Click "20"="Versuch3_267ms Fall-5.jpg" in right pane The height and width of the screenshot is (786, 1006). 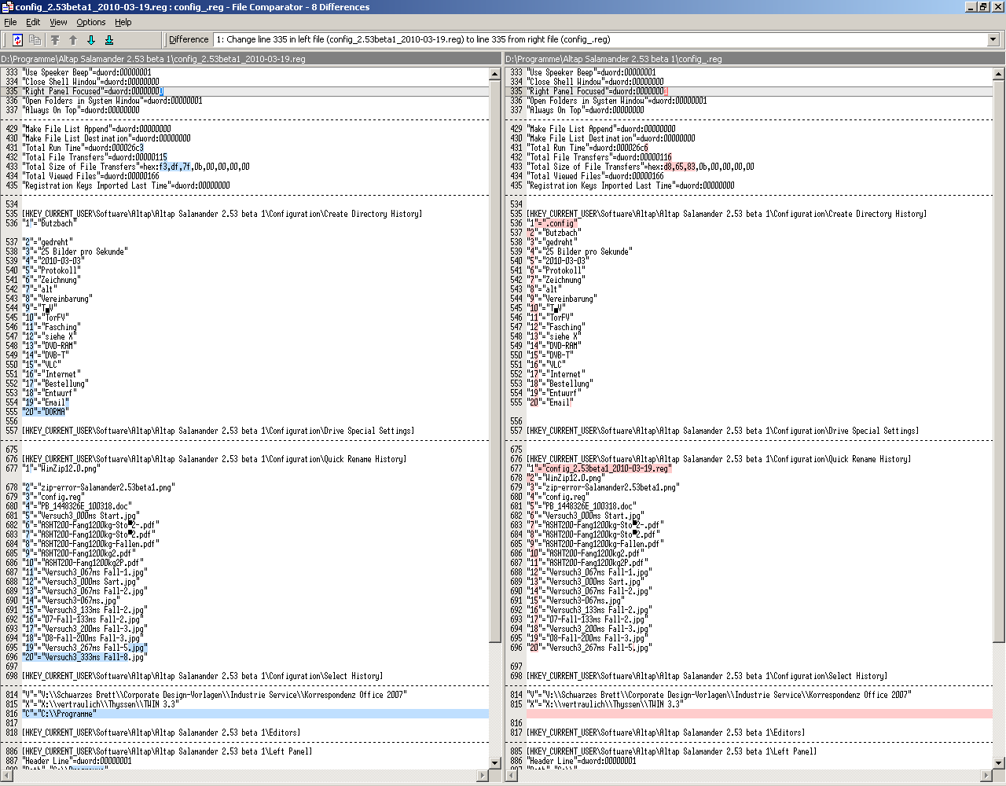click(589, 648)
